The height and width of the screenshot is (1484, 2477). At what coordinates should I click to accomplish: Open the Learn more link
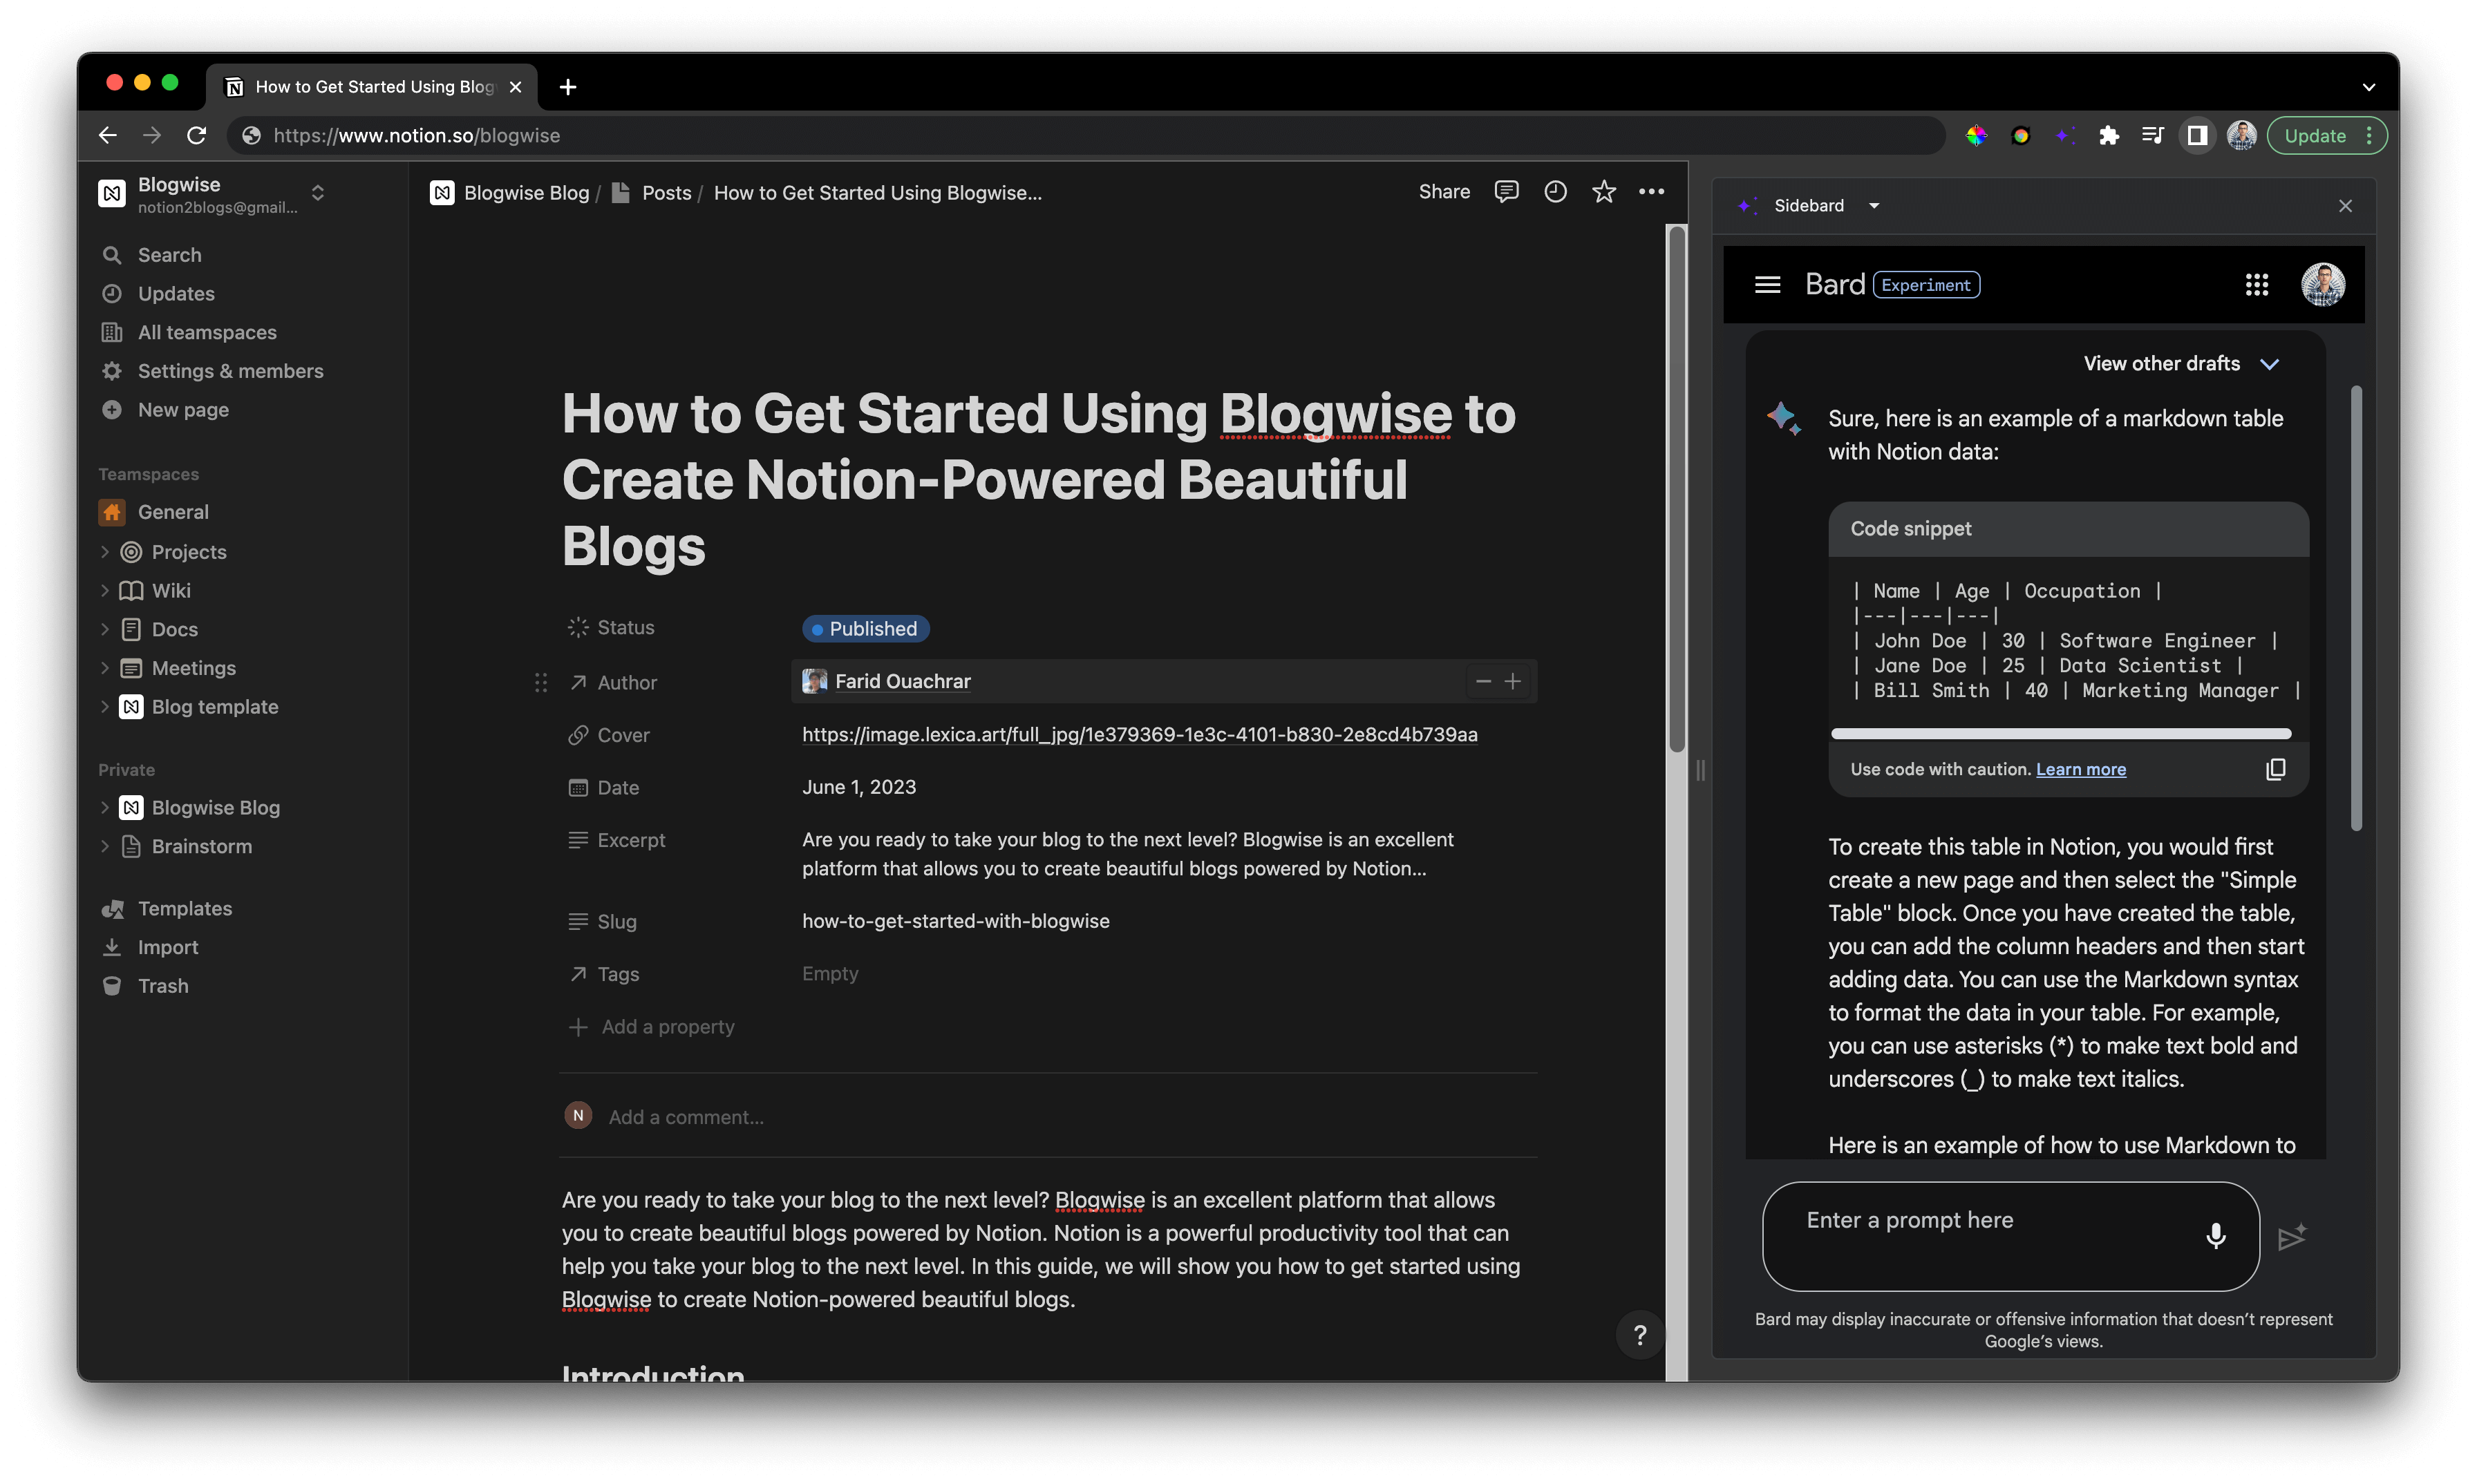2081,769
